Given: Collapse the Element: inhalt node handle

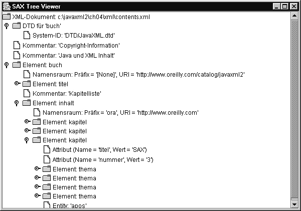Looking at the screenshot, I should (17, 103).
